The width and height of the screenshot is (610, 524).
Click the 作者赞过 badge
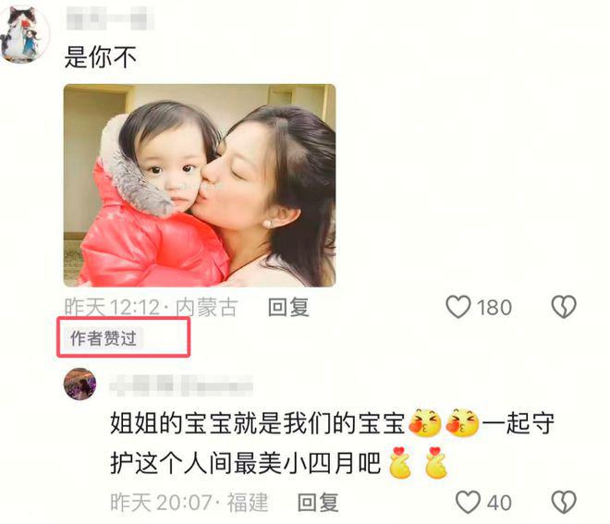click(104, 338)
